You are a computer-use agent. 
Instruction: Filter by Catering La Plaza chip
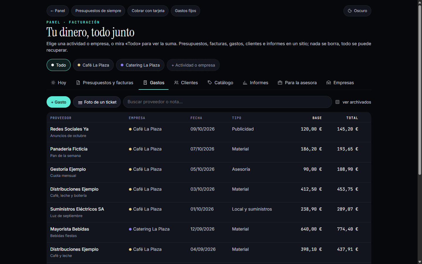(x=140, y=65)
